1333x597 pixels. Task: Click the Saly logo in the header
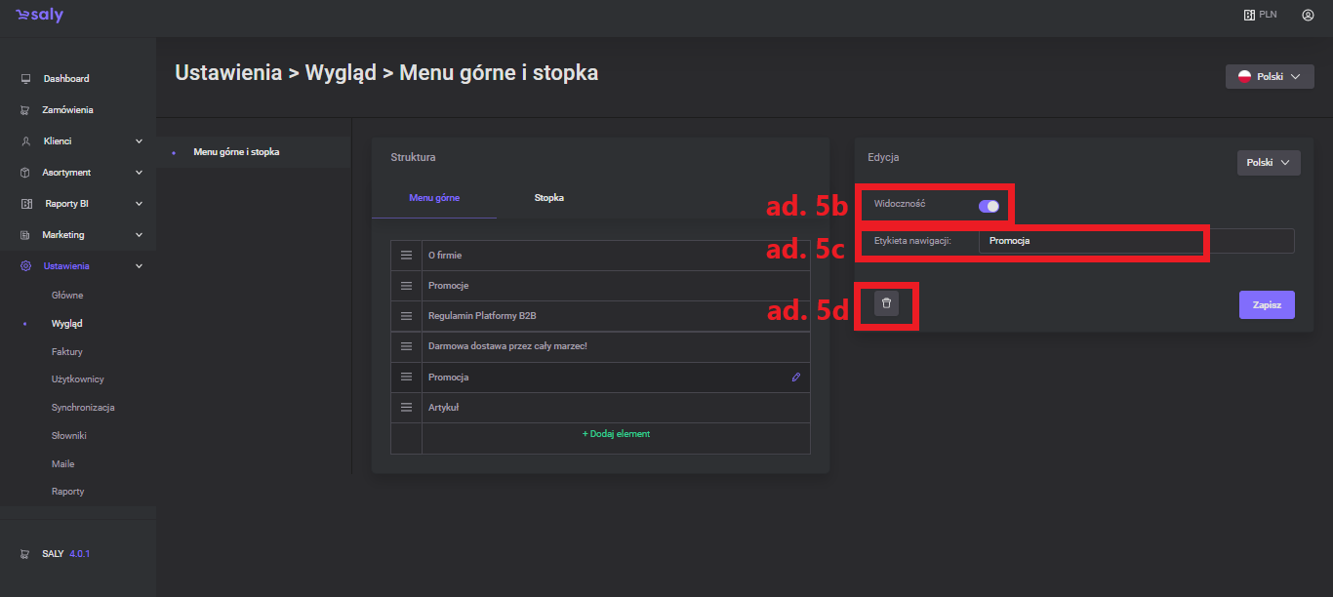click(x=40, y=15)
